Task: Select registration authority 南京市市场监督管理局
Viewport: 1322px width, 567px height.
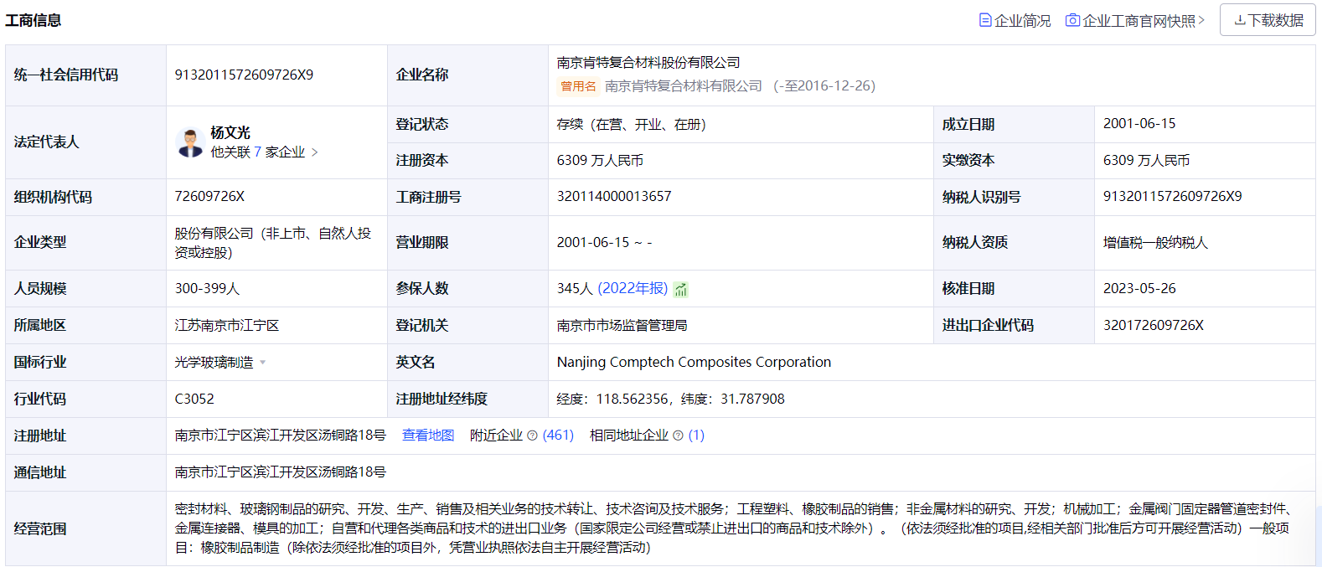Action: click(622, 325)
